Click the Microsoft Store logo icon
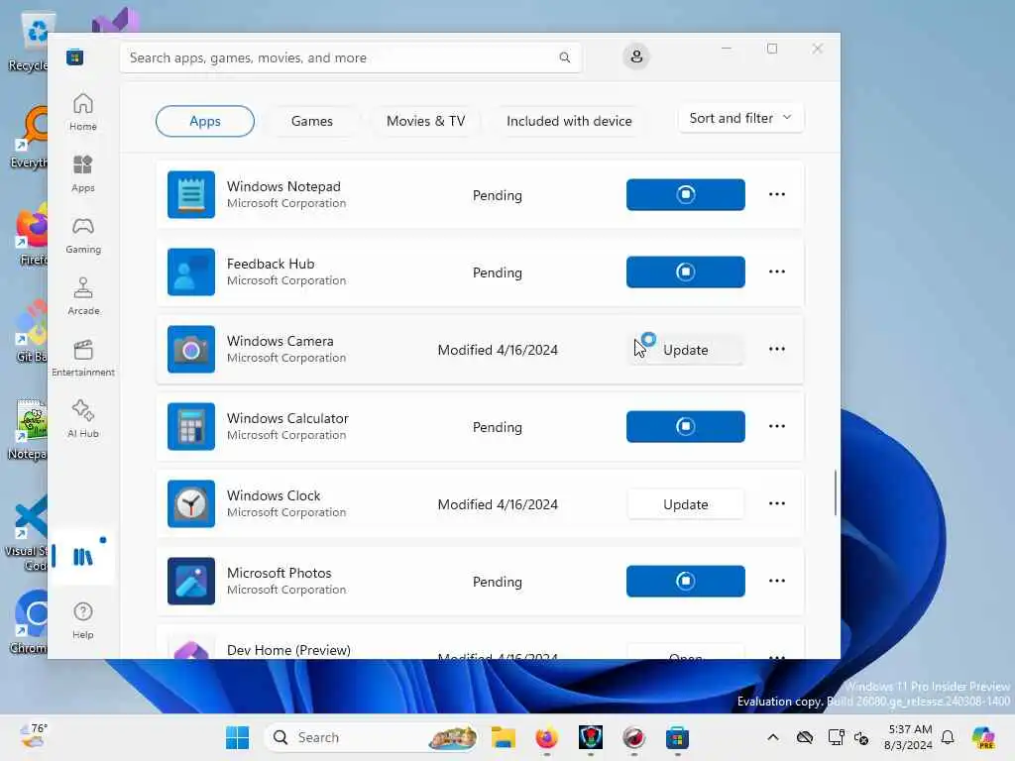Image resolution: width=1015 pixels, height=761 pixels. pyautogui.click(x=74, y=57)
